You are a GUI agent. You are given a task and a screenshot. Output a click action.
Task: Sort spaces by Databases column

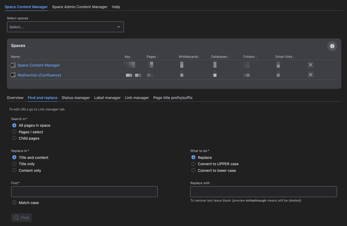pos(220,56)
